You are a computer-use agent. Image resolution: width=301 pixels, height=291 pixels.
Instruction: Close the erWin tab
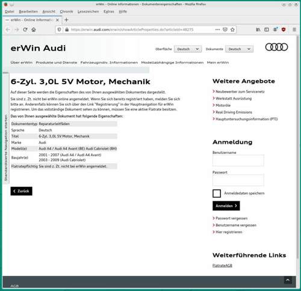pyautogui.click(x=57, y=20)
